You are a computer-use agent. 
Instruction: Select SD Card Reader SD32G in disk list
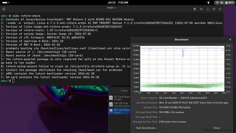click(119, 111)
